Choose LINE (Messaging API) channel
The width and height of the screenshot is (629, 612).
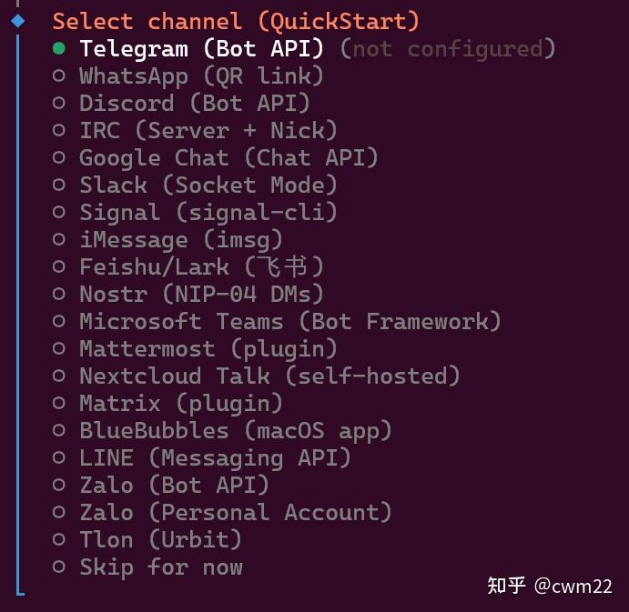tap(214, 457)
